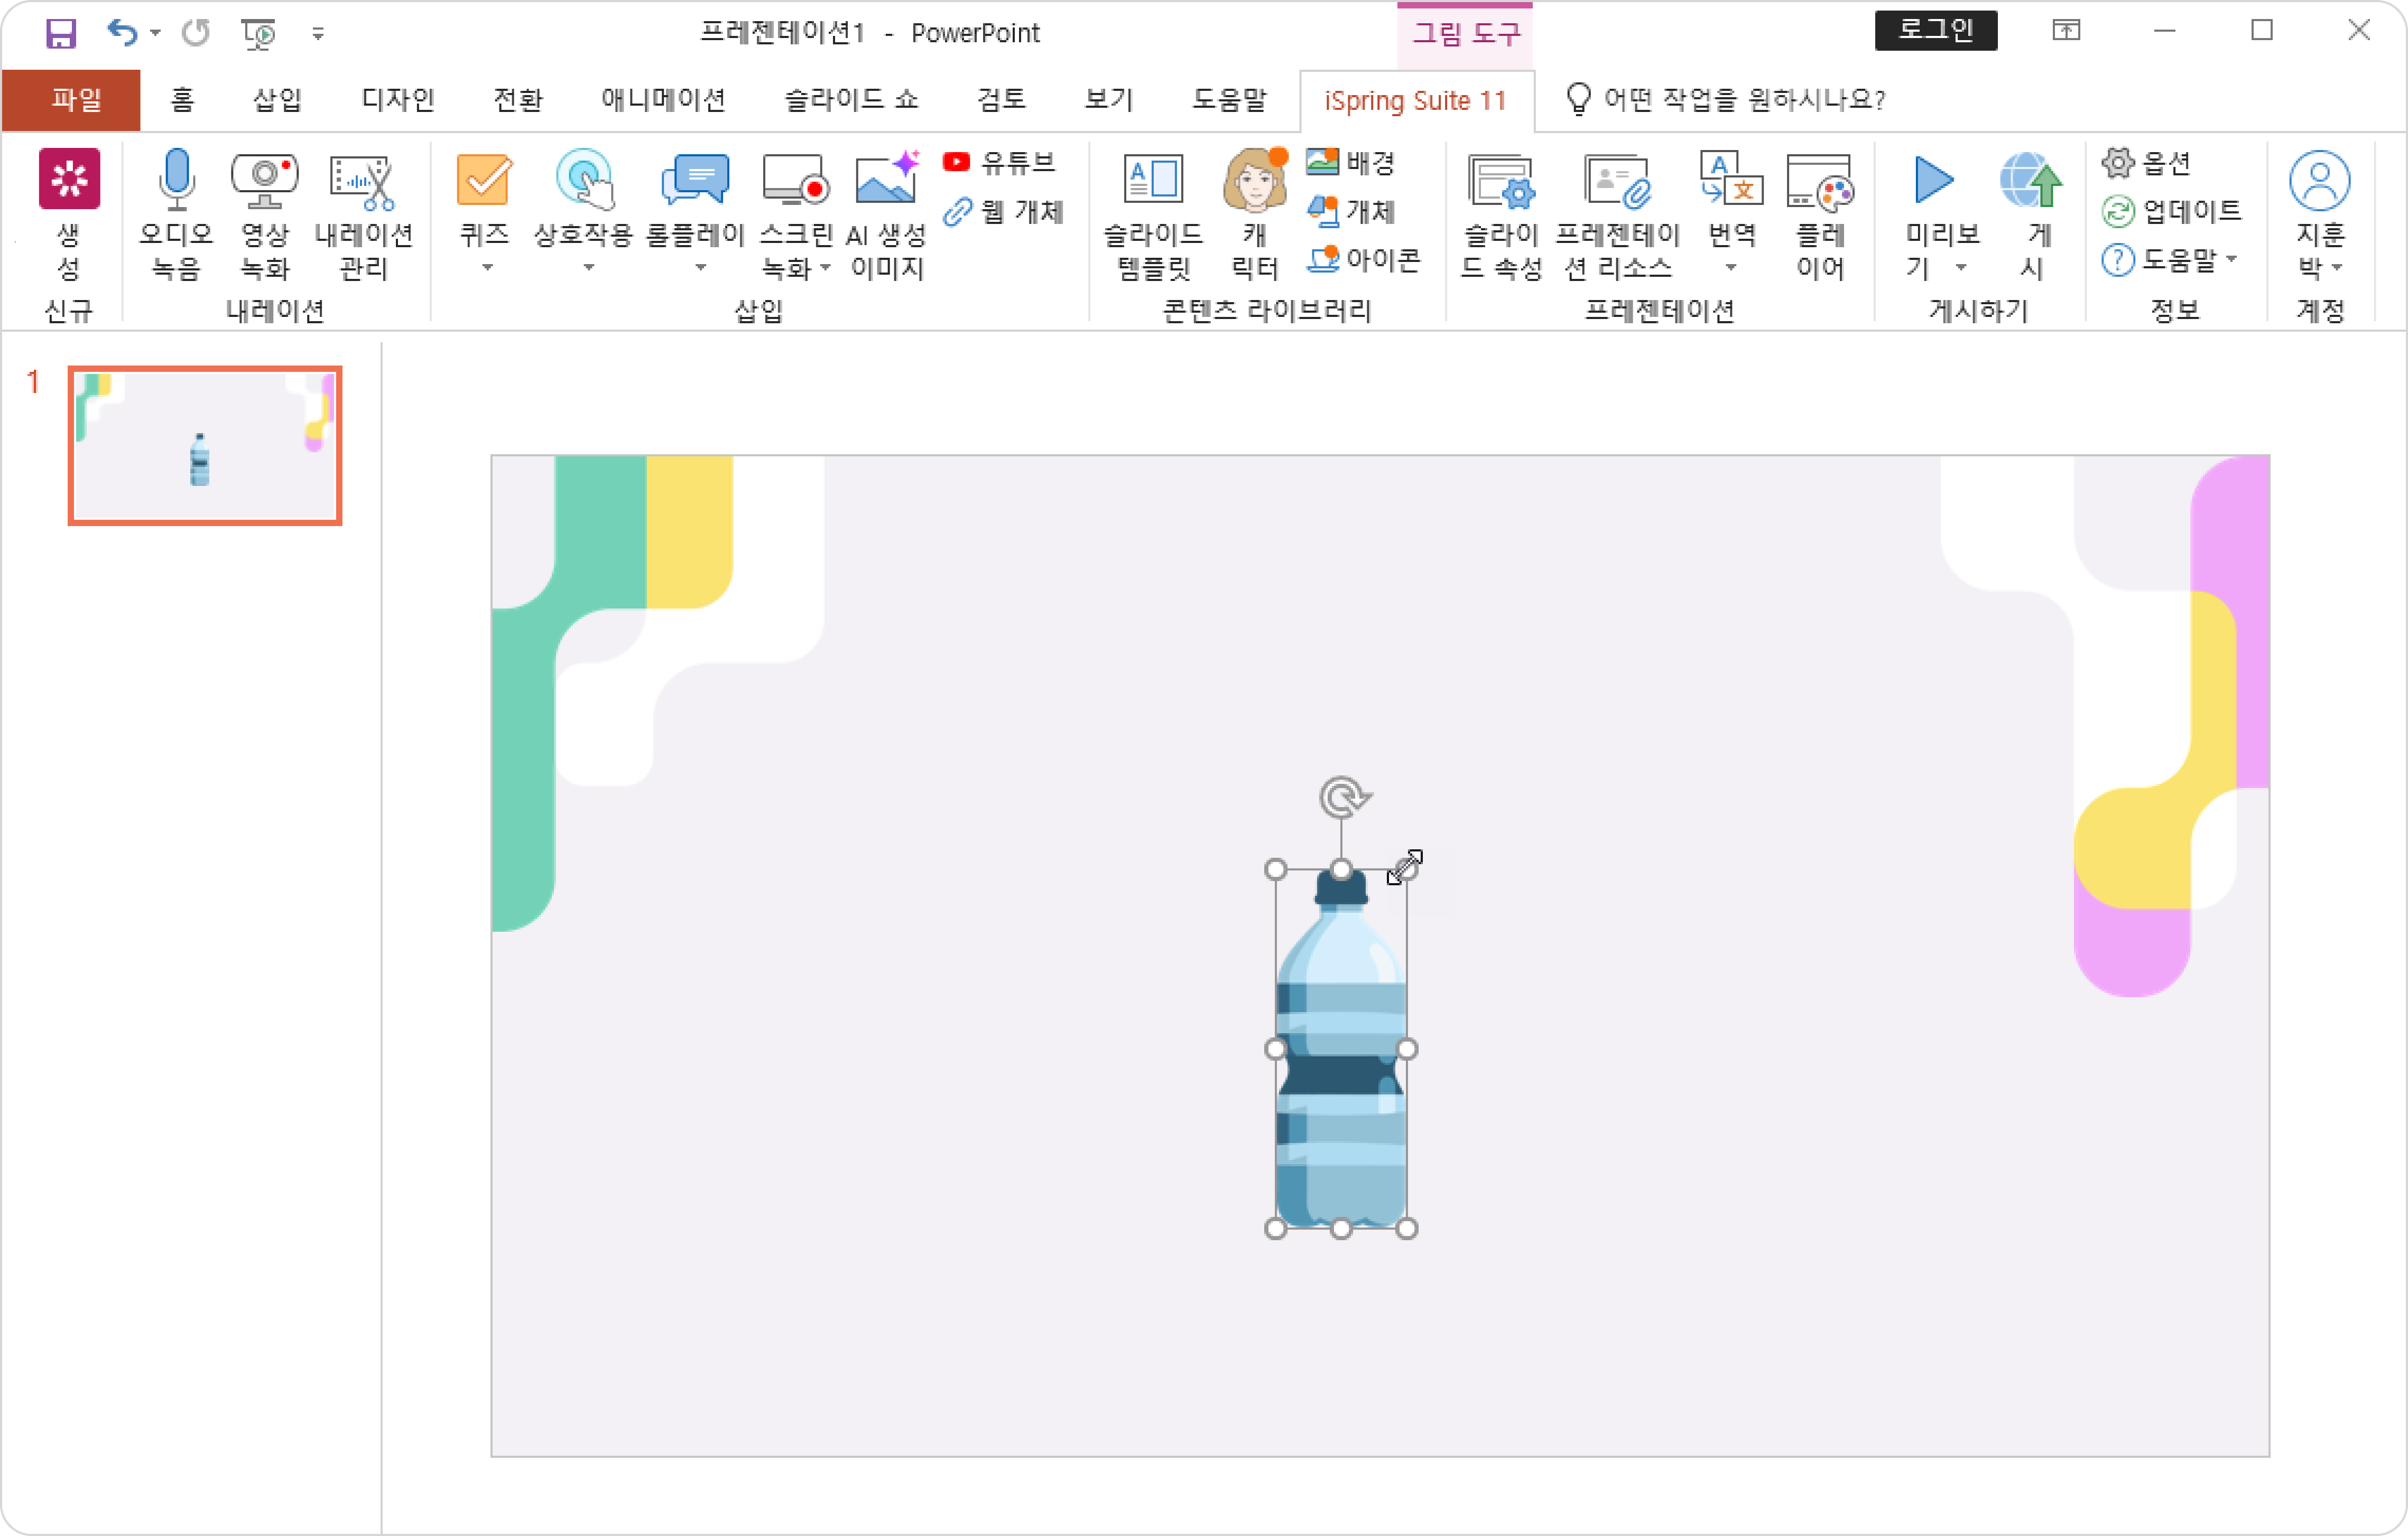Expand the 도움말 dropdown in 정보 group
This screenshot has height=1536, width=2408.
(2231, 260)
